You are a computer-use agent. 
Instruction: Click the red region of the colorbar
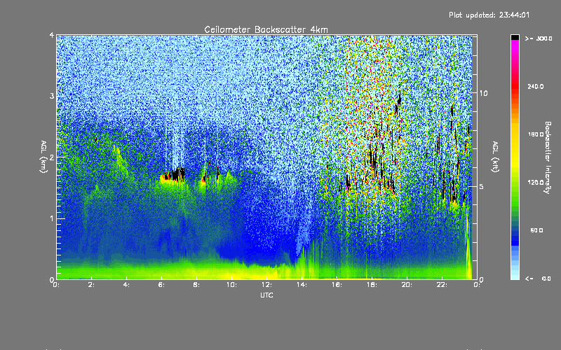point(515,85)
